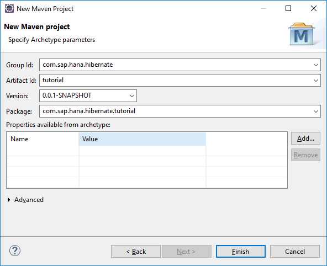
Task: Click the Name column header
Action: (x=43, y=139)
